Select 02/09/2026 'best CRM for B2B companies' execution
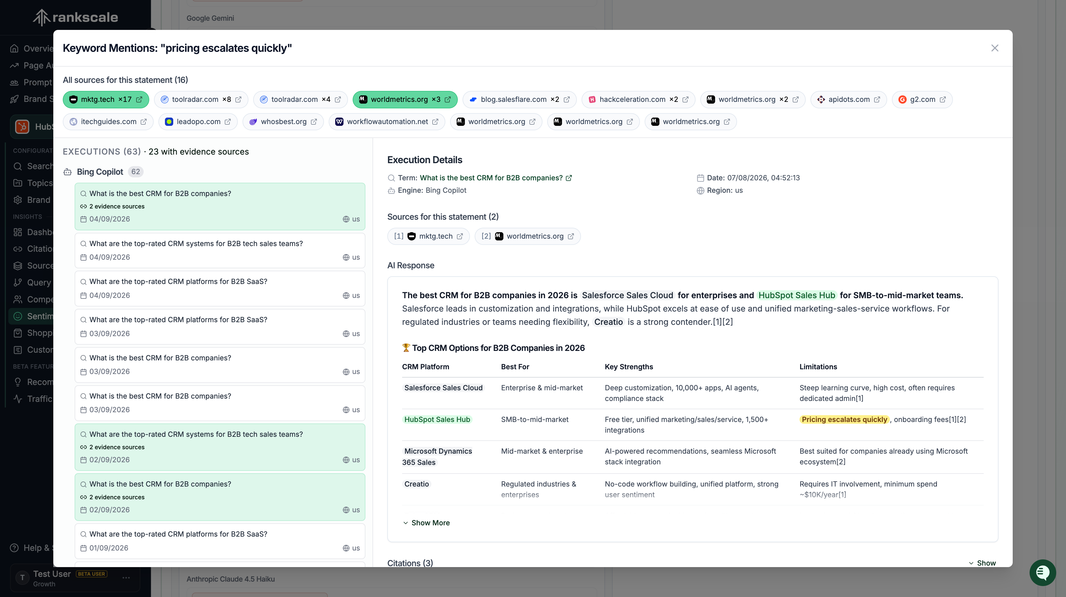Viewport: 1066px width, 597px height. click(x=220, y=497)
